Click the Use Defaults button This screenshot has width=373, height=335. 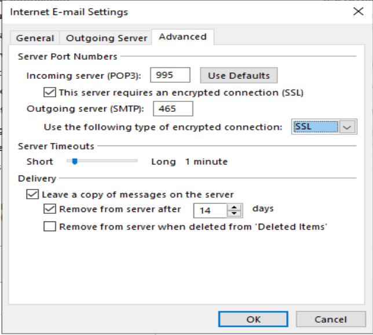(x=239, y=75)
